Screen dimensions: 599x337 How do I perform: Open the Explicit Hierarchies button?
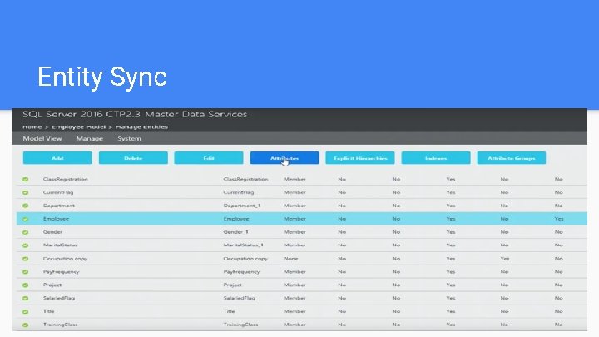[360, 158]
